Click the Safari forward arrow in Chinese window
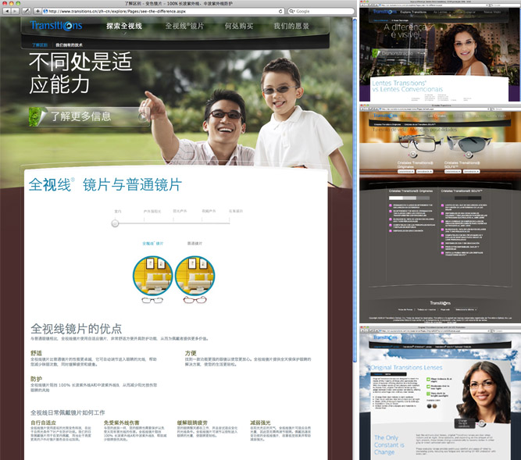This screenshot has width=521, height=460. [x=15, y=11]
